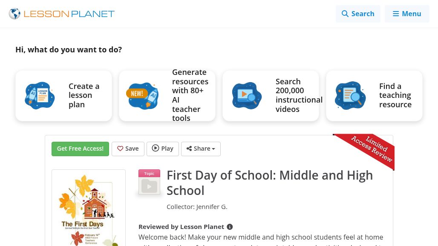438x246 pixels.
Task: Open the First Day of School collection title
Action: point(270,183)
